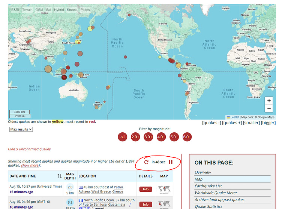Open map thumbnail for Greece quake
Viewport: 300px width, 209px height.
pos(164,189)
